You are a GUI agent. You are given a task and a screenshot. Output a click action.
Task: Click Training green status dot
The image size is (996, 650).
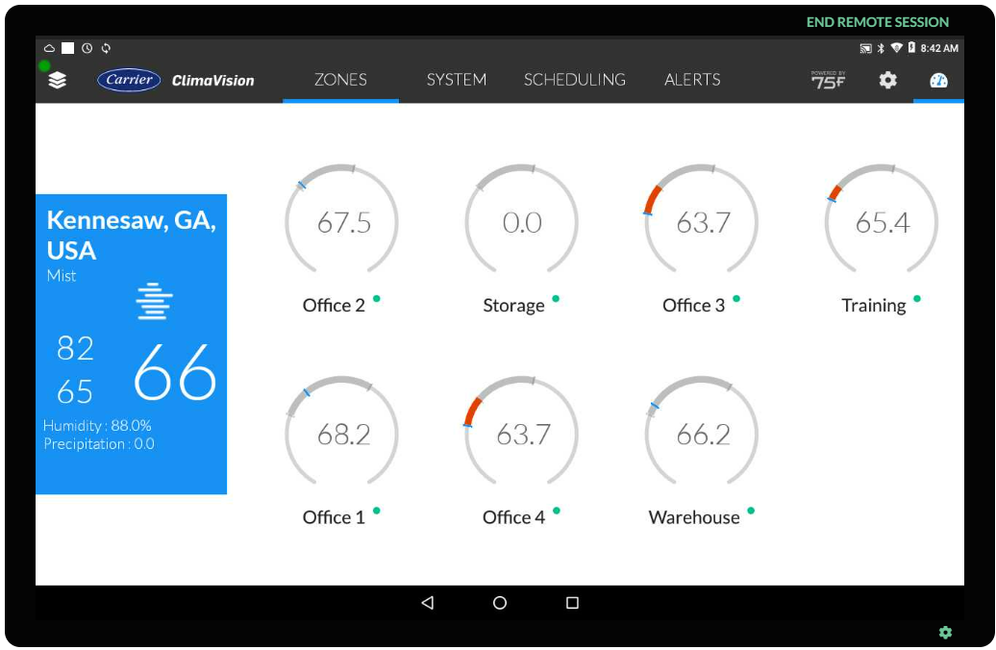pos(916,299)
